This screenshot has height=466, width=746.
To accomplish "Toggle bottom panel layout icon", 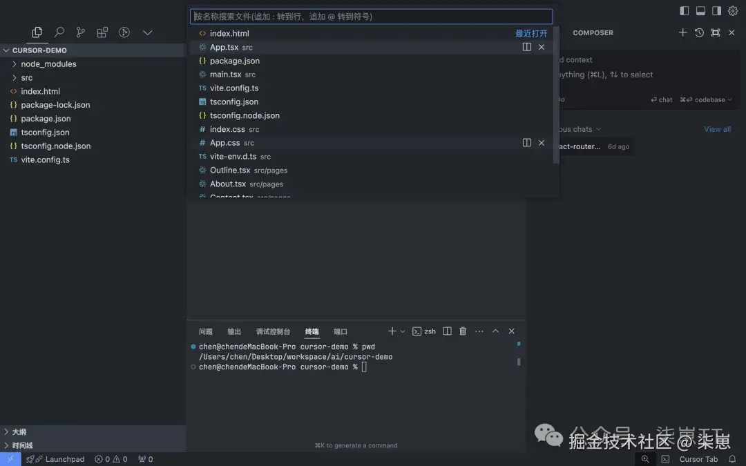I will (700, 10).
